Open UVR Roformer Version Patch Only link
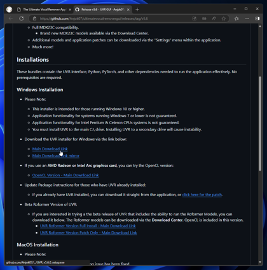267x270 pixels. pyautogui.click(x=88, y=232)
